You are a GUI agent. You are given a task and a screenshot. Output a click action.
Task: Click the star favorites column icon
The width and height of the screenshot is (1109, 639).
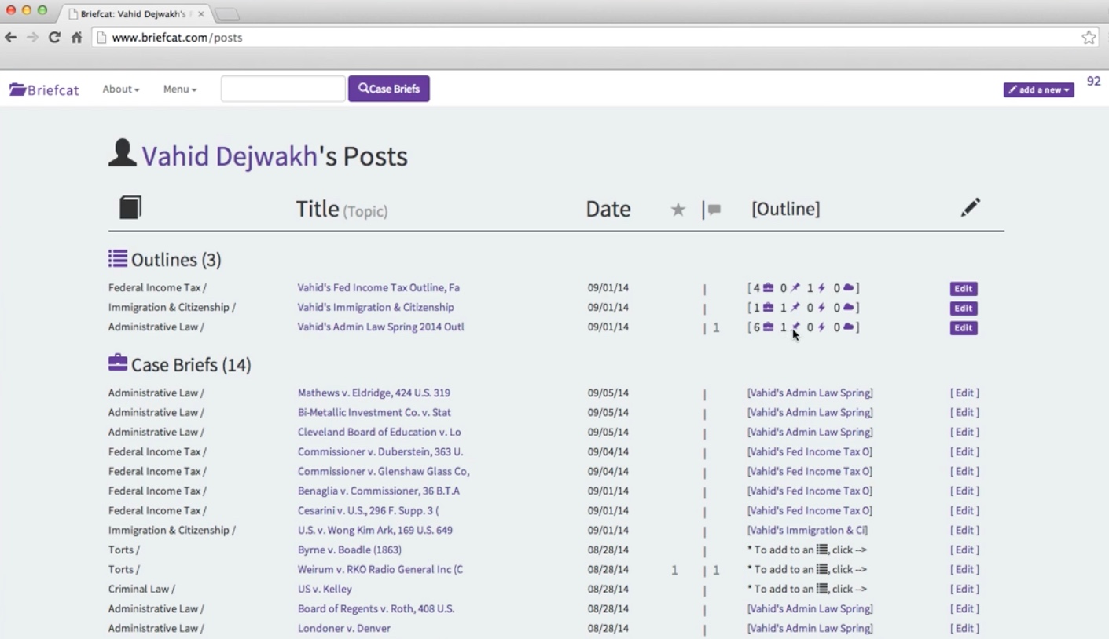[x=678, y=210]
